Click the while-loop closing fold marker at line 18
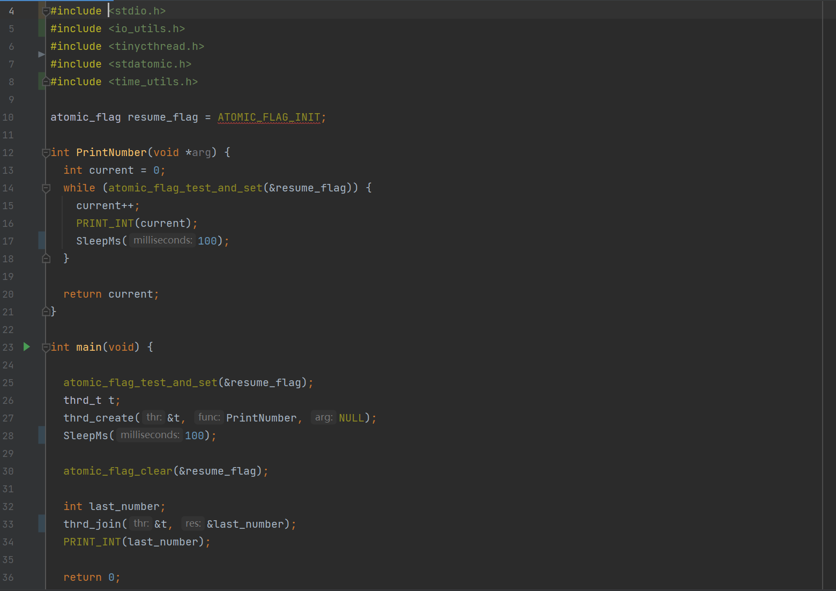 pyautogui.click(x=46, y=258)
